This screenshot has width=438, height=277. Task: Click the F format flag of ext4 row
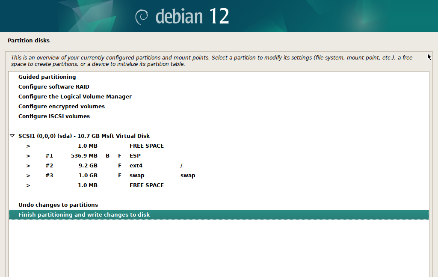[120, 166]
